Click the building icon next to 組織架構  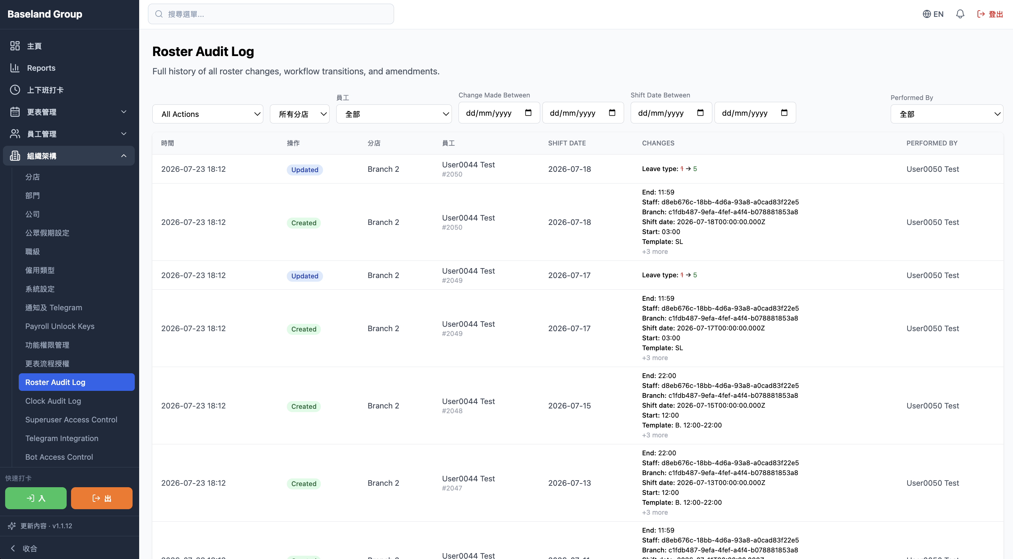pos(15,156)
